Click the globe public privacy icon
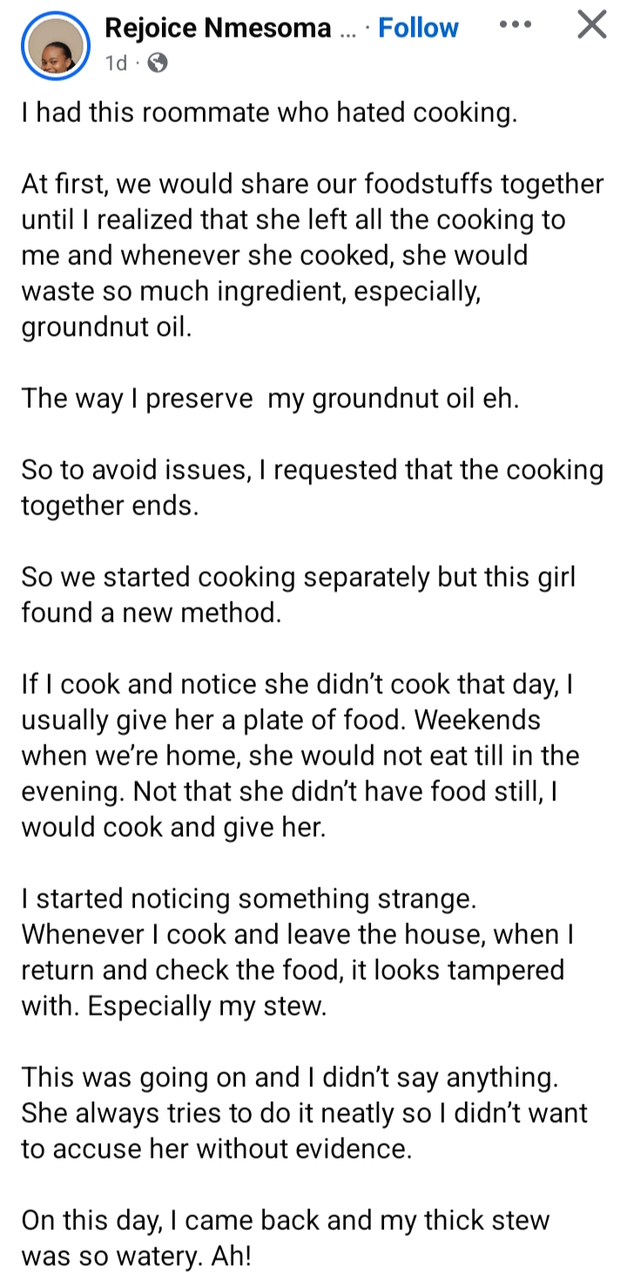This screenshot has width=627, height=1284. coord(158,63)
